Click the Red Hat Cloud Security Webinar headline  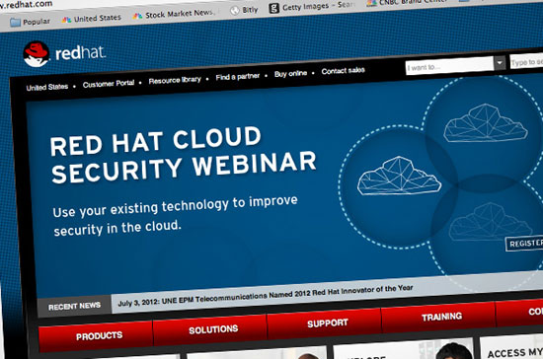(183, 155)
